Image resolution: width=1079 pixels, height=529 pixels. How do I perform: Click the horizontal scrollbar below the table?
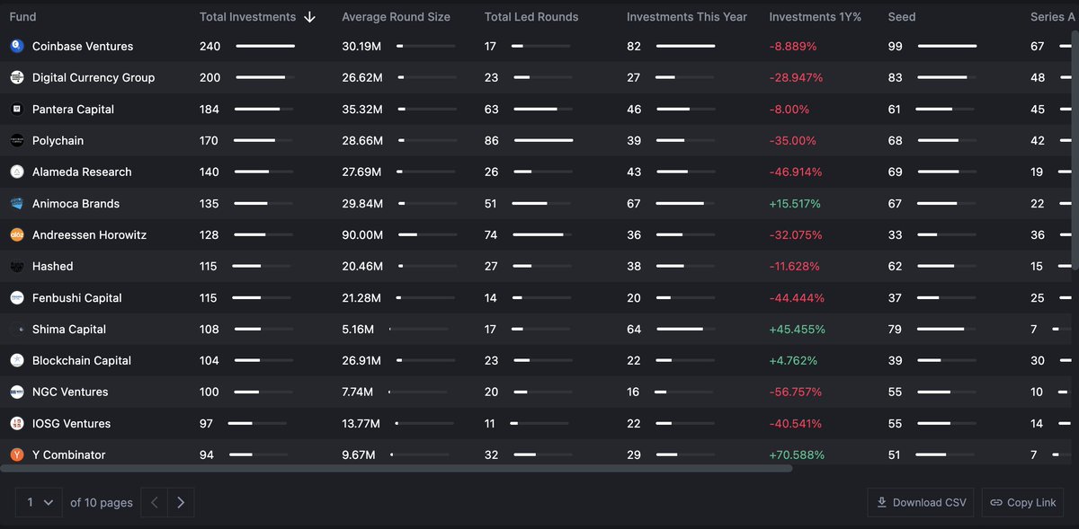tap(397, 468)
